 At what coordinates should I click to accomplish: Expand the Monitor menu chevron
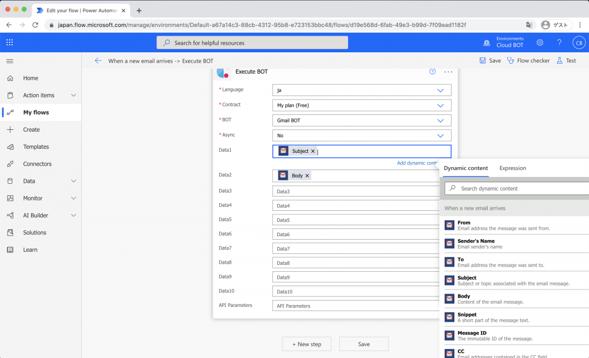point(74,198)
